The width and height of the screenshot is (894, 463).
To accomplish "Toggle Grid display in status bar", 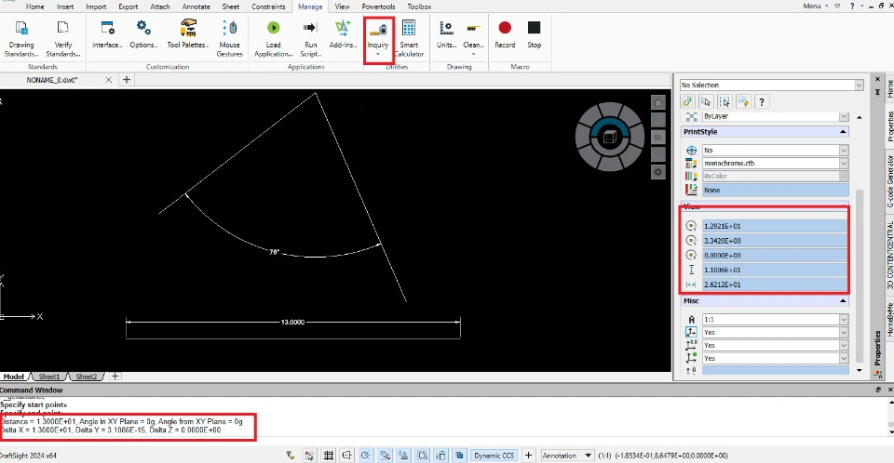I will [x=329, y=455].
